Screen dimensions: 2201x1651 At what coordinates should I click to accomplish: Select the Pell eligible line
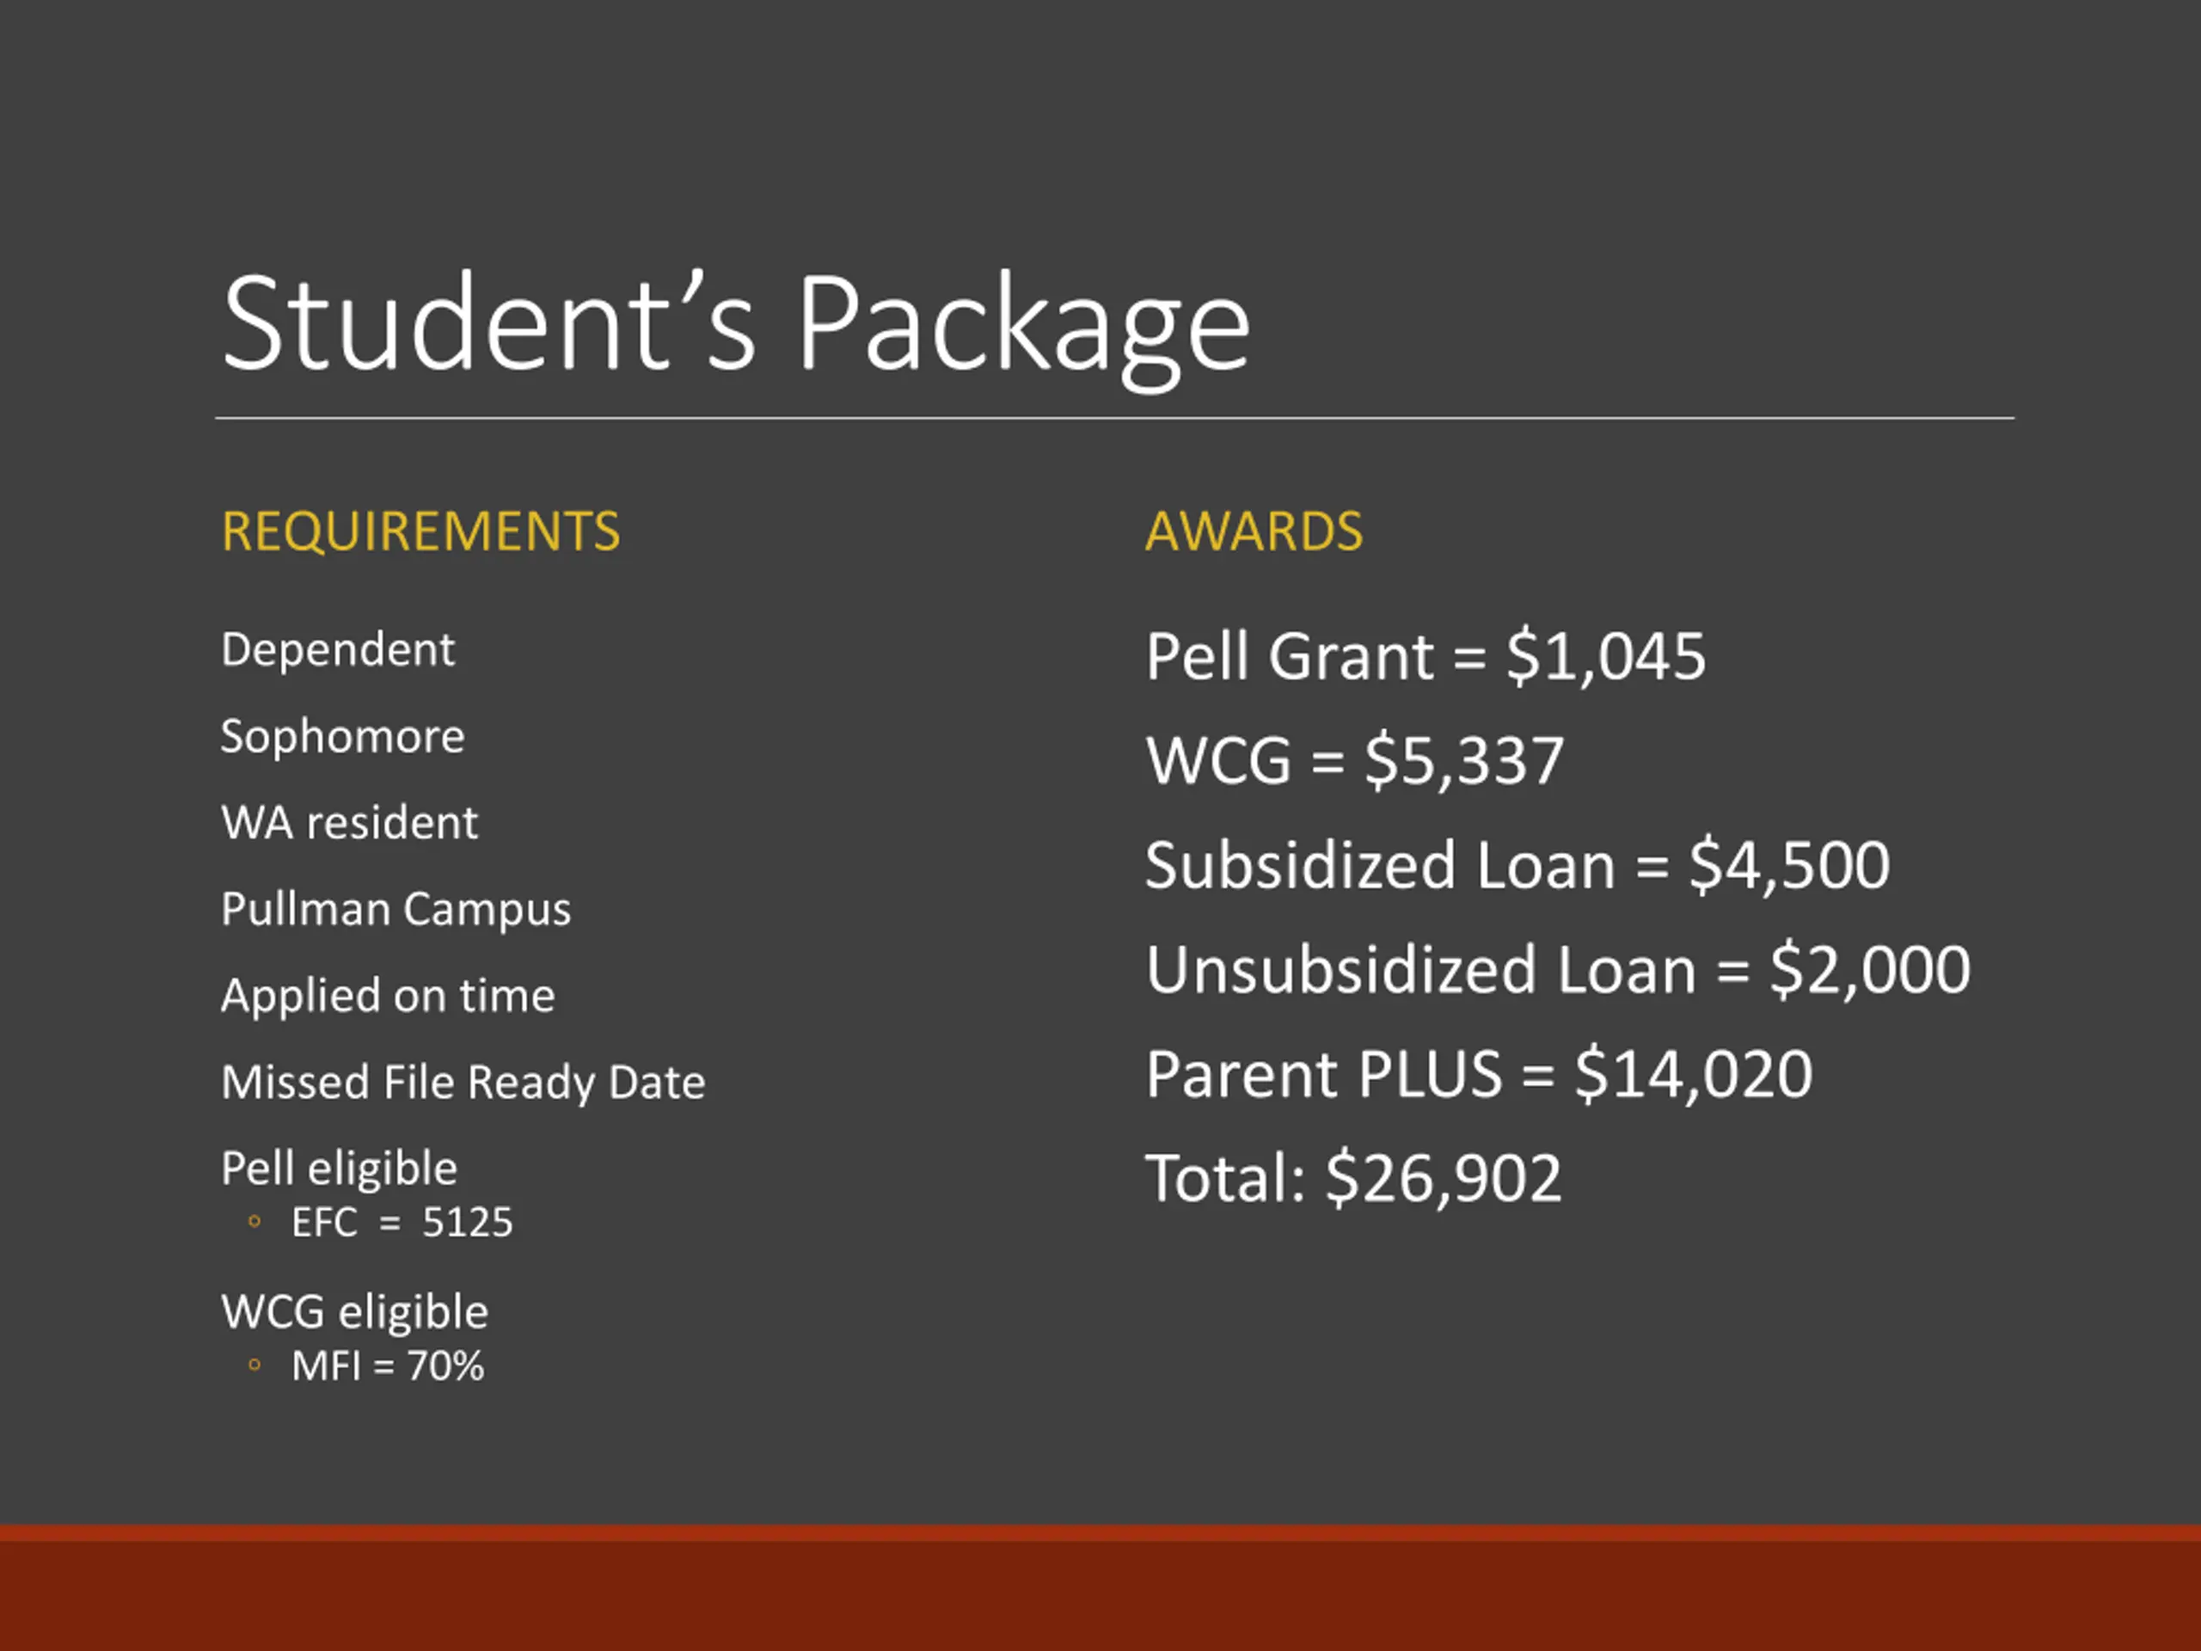[340, 1169]
